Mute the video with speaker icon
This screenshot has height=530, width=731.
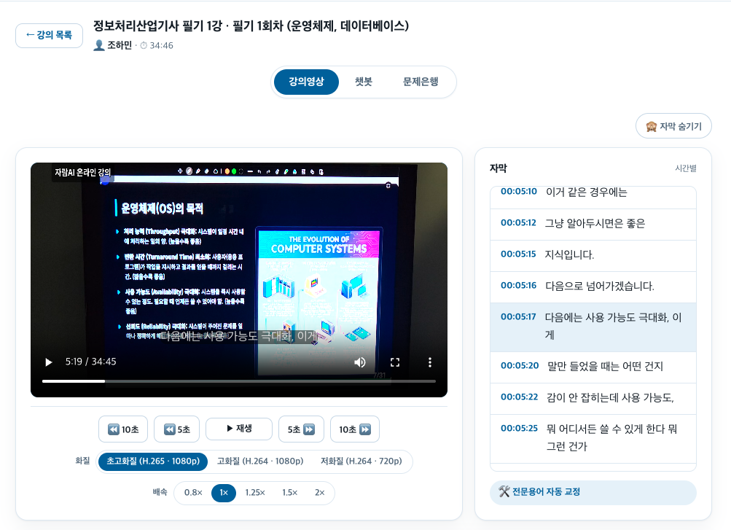(360, 362)
